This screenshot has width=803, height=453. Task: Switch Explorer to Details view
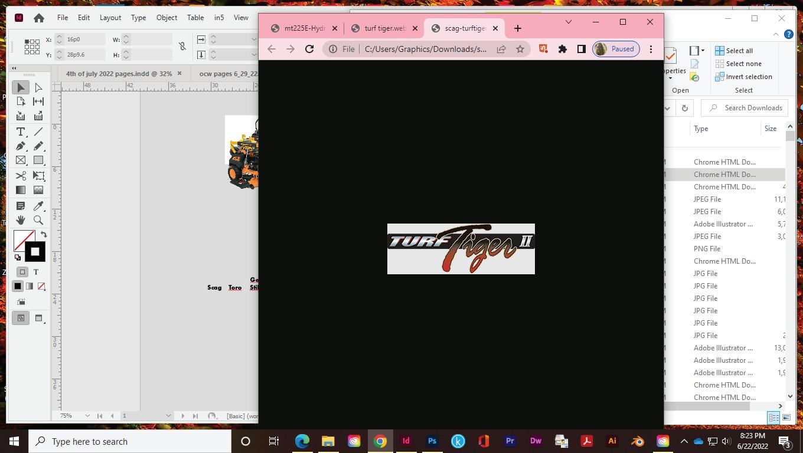coord(773,418)
